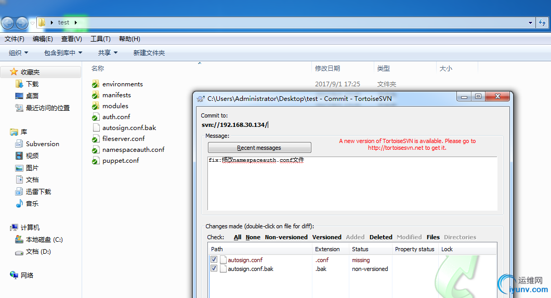Click the Recent messages button
This screenshot has height=298, width=551.
(259, 148)
